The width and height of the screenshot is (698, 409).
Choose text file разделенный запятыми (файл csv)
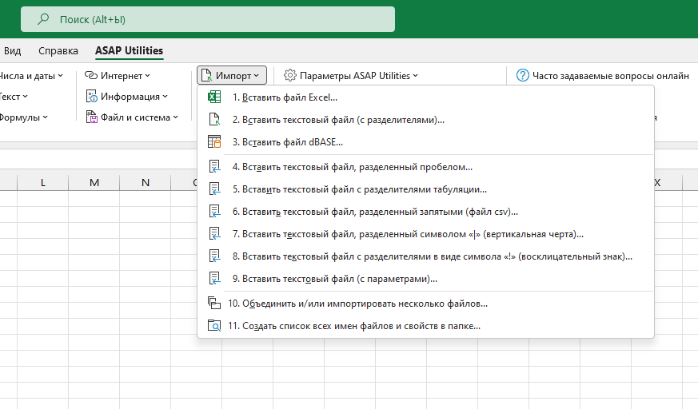(425, 211)
